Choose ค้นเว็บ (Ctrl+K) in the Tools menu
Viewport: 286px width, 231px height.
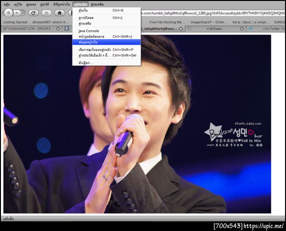pos(107,10)
